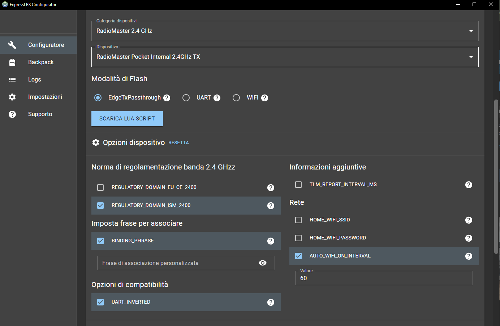Click the Impostazioni gear icon
Viewport: 500px width, 326px height.
pyautogui.click(x=12, y=97)
